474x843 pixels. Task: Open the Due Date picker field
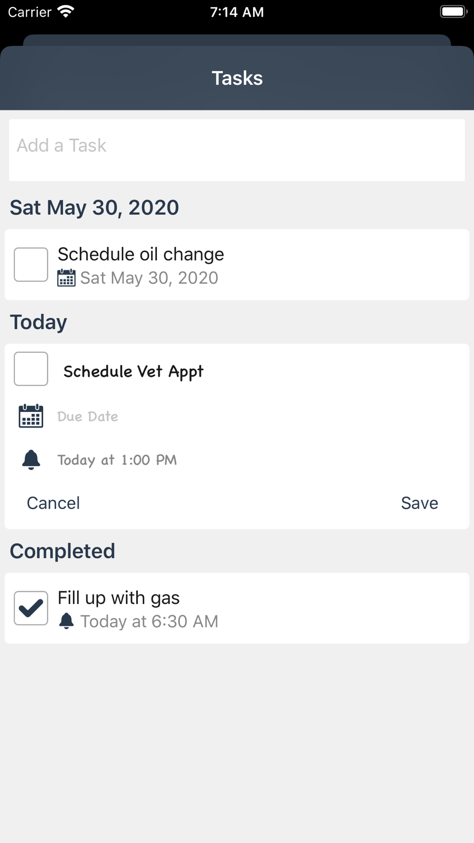pos(88,416)
